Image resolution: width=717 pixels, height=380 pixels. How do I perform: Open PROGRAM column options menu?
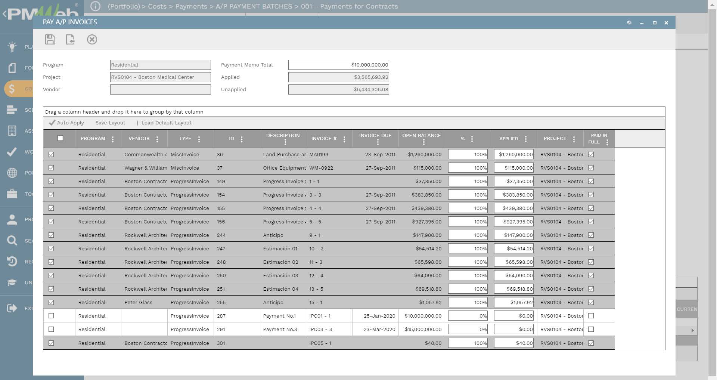coord(113,139)
